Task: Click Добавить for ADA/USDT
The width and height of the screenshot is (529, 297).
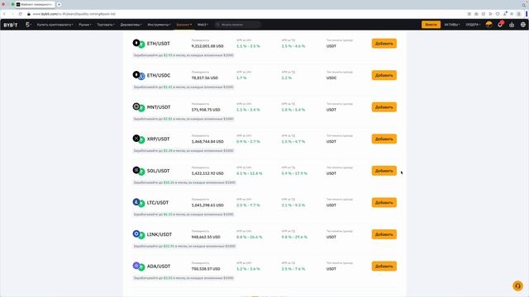Action: (384, 266)
